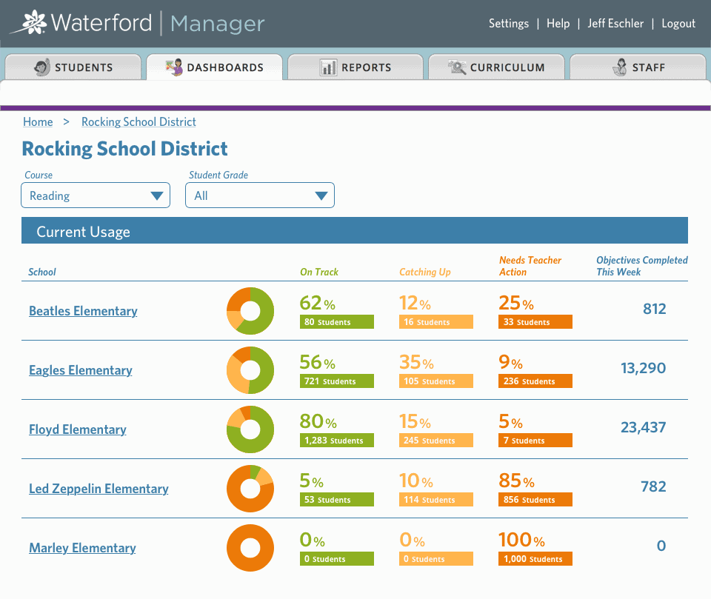This screenshot has width=711, height=599.
Task: Click Rocking School District breadcrumb link
Action: 138,122
